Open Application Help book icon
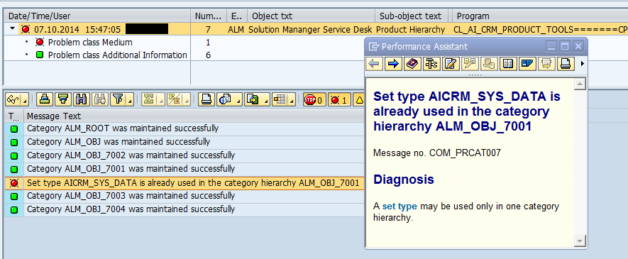Screen dimensions: 628x259 (412, 64)
